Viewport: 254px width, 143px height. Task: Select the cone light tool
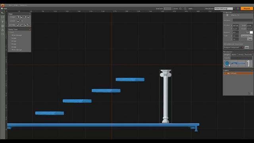3,30
